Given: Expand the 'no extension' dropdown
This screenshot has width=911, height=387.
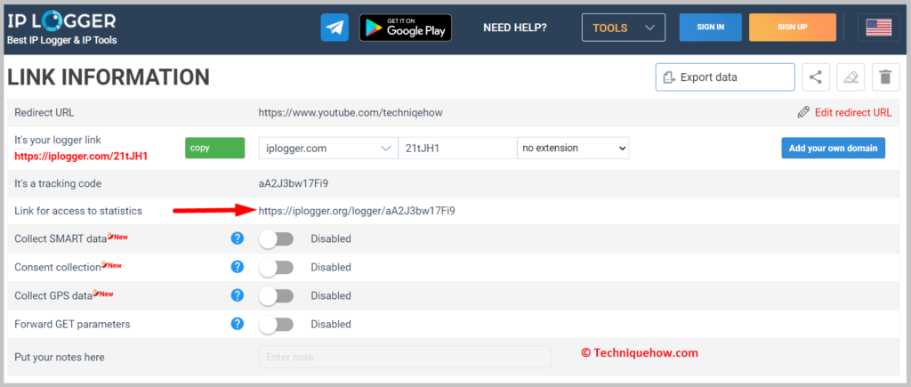Looking at the screenshot, I should click(x=573, y=148).
